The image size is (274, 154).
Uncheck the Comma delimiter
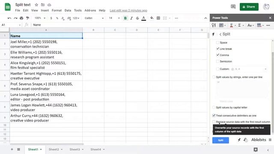click(x=217, y=55)
